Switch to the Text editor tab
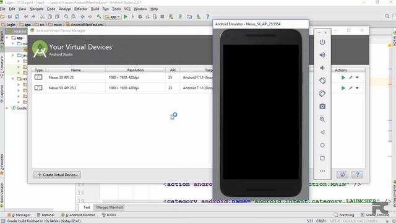396x223 pixels. 87,208
